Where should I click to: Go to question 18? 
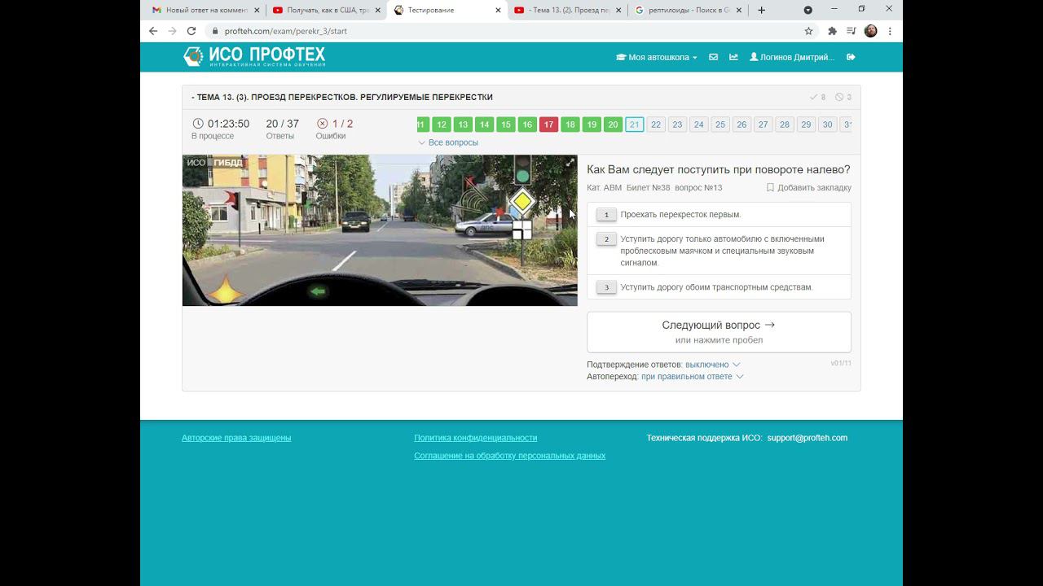(570, 125)
